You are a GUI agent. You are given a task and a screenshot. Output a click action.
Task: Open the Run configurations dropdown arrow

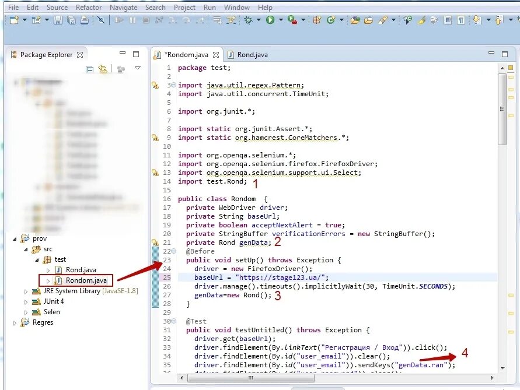[281, 20]
